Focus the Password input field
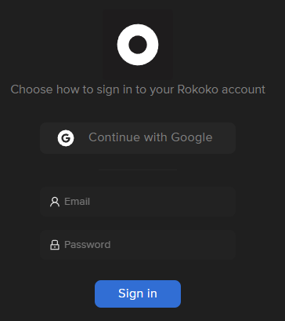Image resolution: width=285 pixels, height=321 pixels. [x=138, y=245]
